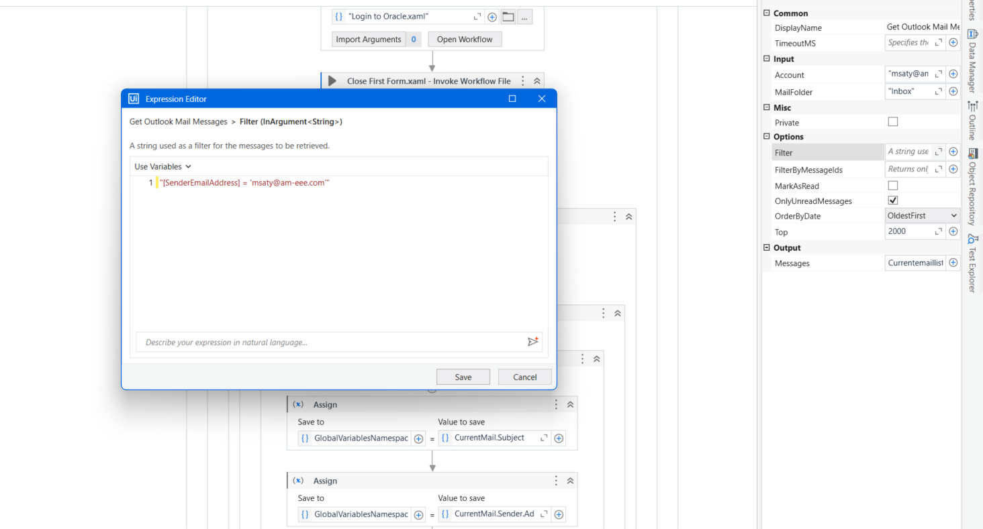Open the OrderByDate OldestFirst dropdown
The height and width of the screenshot is (529, 983).
[x=923, y=216]
